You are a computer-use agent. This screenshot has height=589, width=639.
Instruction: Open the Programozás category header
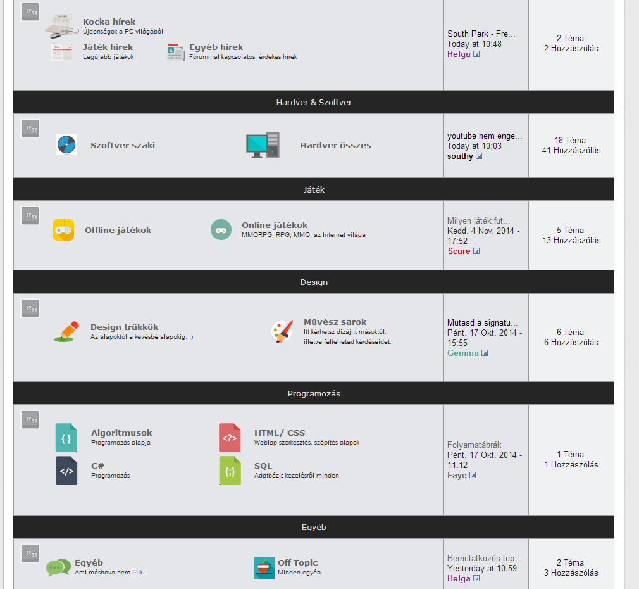[314, 394]
